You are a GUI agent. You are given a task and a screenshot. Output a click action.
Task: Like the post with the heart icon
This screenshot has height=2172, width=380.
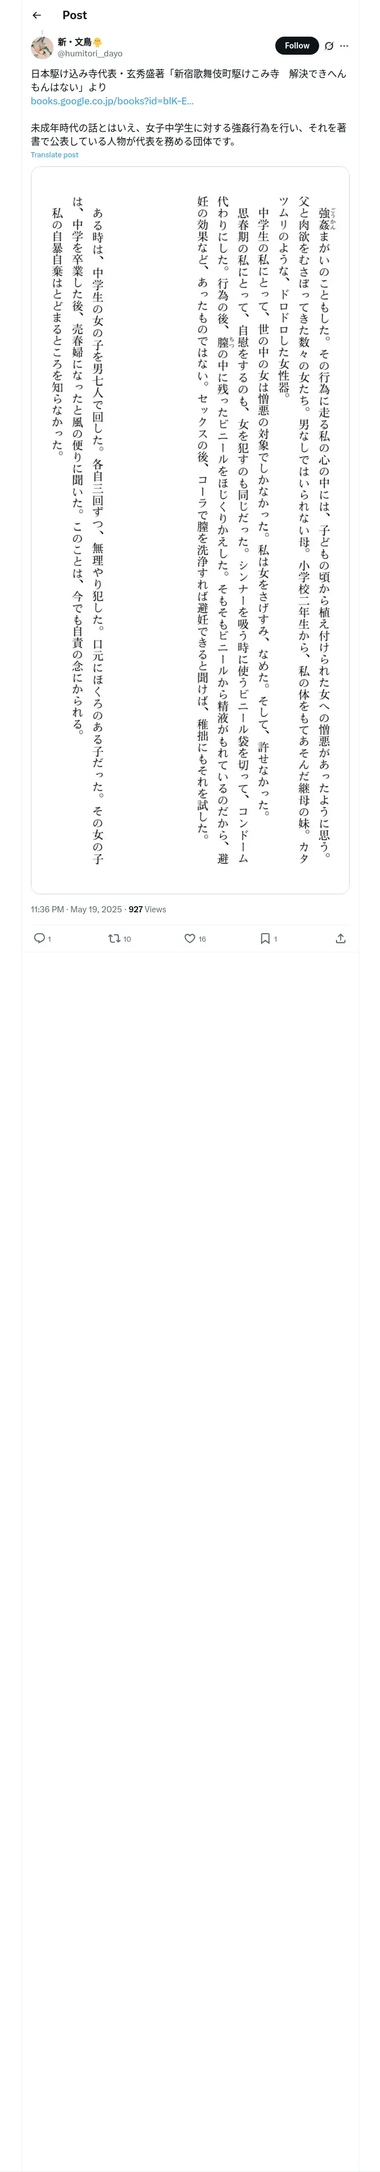pos(190,938)
